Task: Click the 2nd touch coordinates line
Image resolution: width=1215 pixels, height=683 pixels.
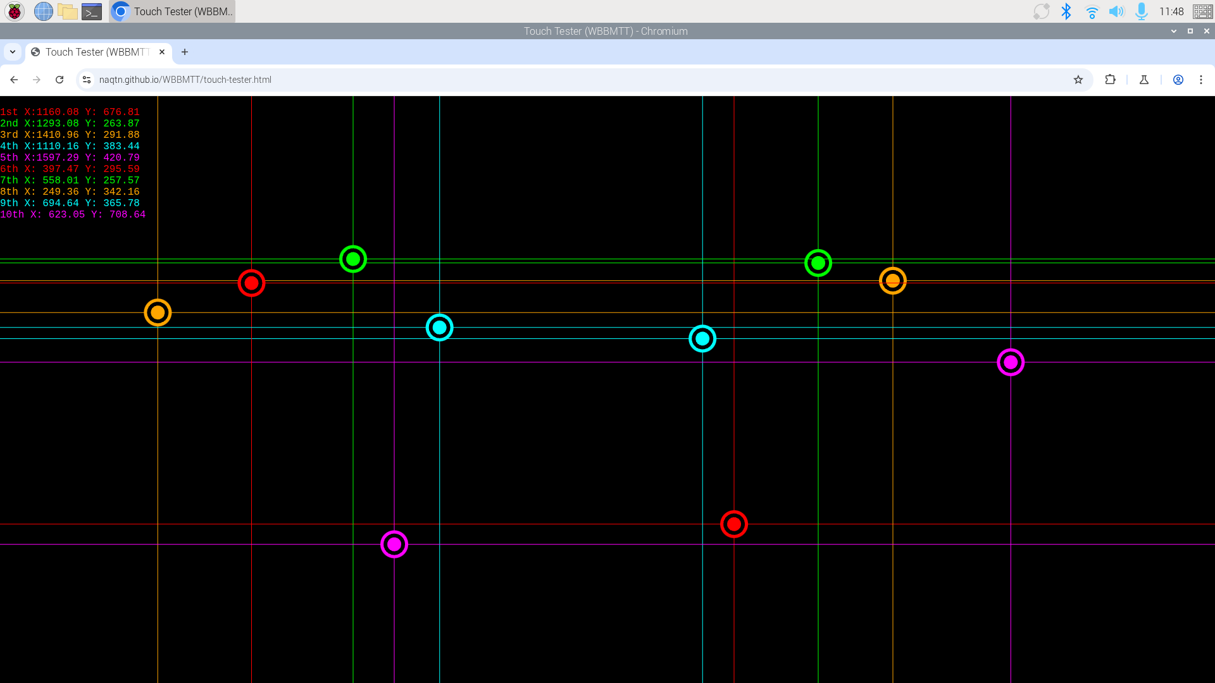Action: click(70, 123)
